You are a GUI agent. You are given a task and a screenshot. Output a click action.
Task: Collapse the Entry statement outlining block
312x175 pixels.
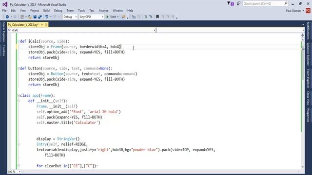click(x=19, y=144)
